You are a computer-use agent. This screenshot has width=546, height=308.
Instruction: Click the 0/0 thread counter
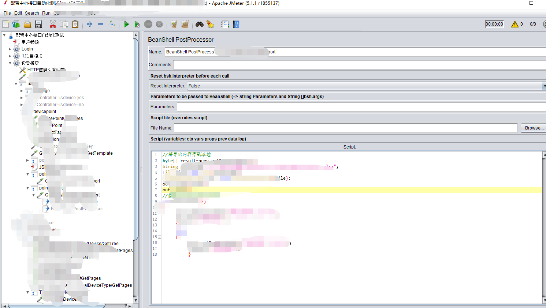pos(533,24)
